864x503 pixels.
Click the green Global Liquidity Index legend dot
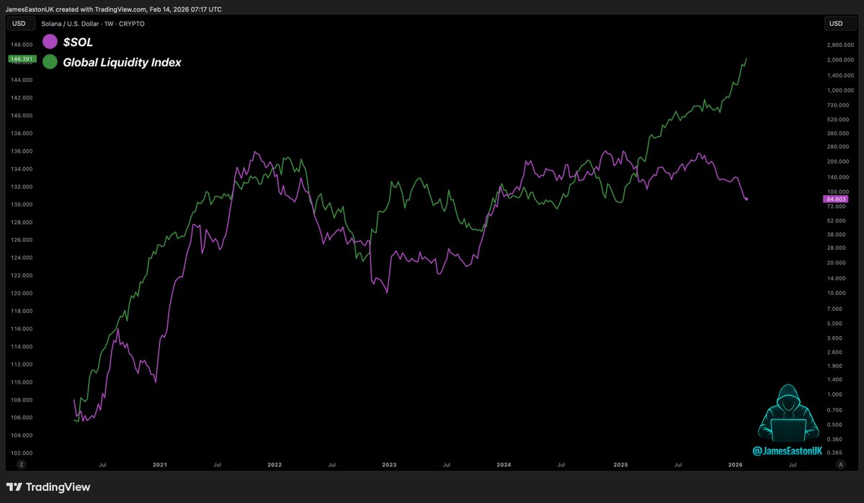[x=49, y=62]
